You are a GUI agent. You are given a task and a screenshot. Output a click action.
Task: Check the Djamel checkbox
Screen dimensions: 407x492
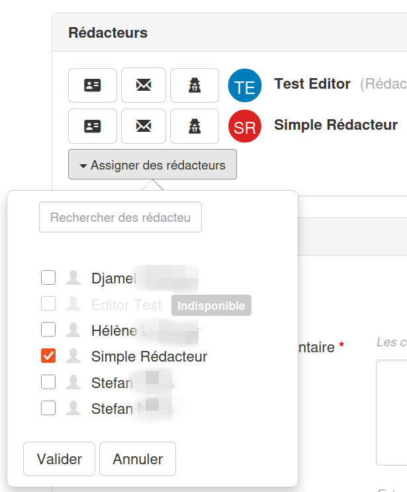point(48,278)
